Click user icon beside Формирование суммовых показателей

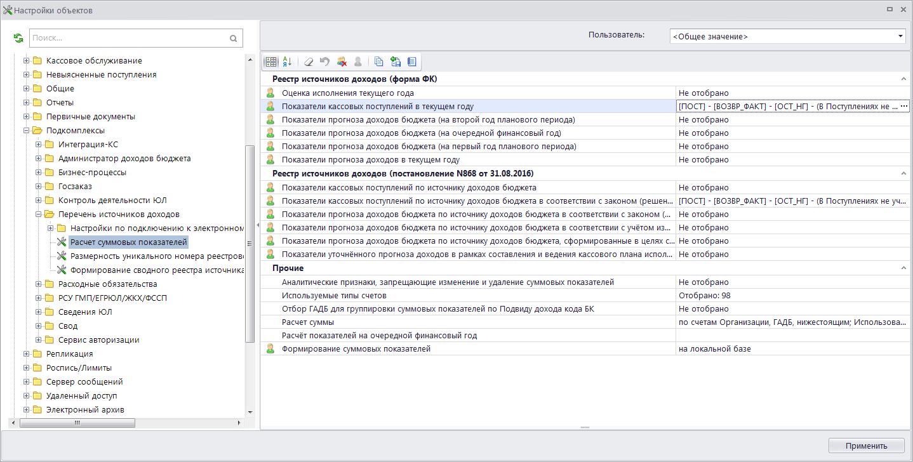pos(270,349)
